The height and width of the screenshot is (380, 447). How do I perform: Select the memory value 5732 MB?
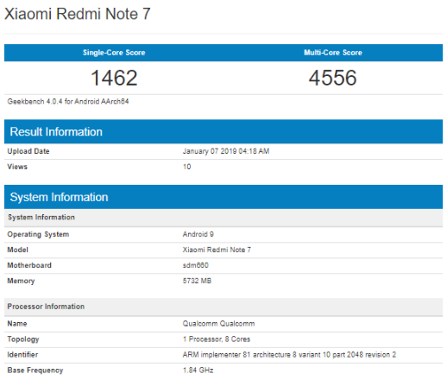[x=197, y=281]
